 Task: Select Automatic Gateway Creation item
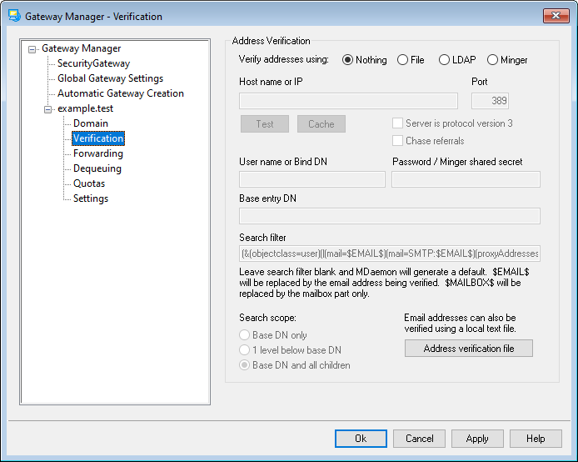click(120, 93)
